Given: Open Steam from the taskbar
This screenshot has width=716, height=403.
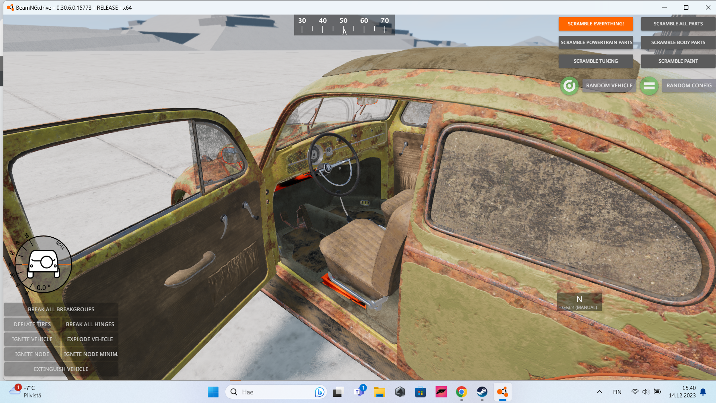Looking at the screenshot, I should click(x=482, y=392).
